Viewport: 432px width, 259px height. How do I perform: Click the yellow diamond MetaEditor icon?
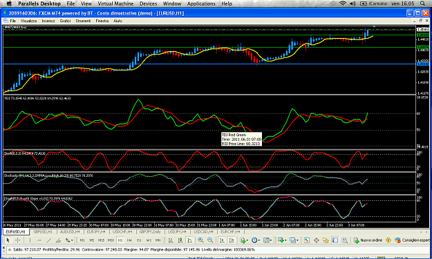click(x=388, y=240)
